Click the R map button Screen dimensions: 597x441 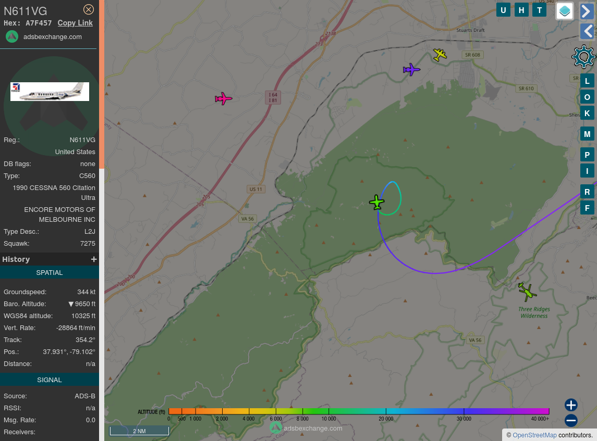[x=587, y=192]
